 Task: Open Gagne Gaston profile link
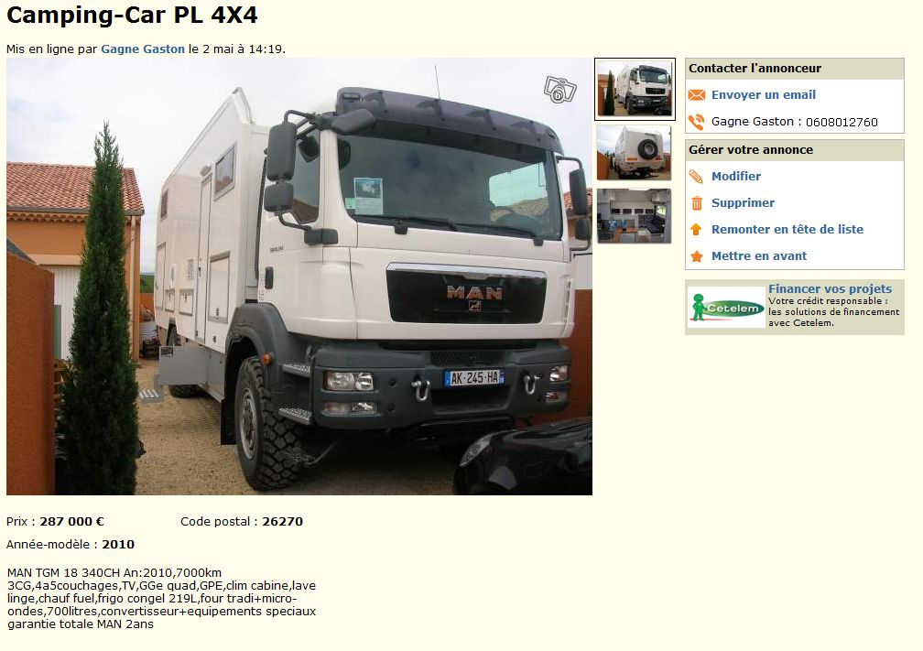point(143,49)
